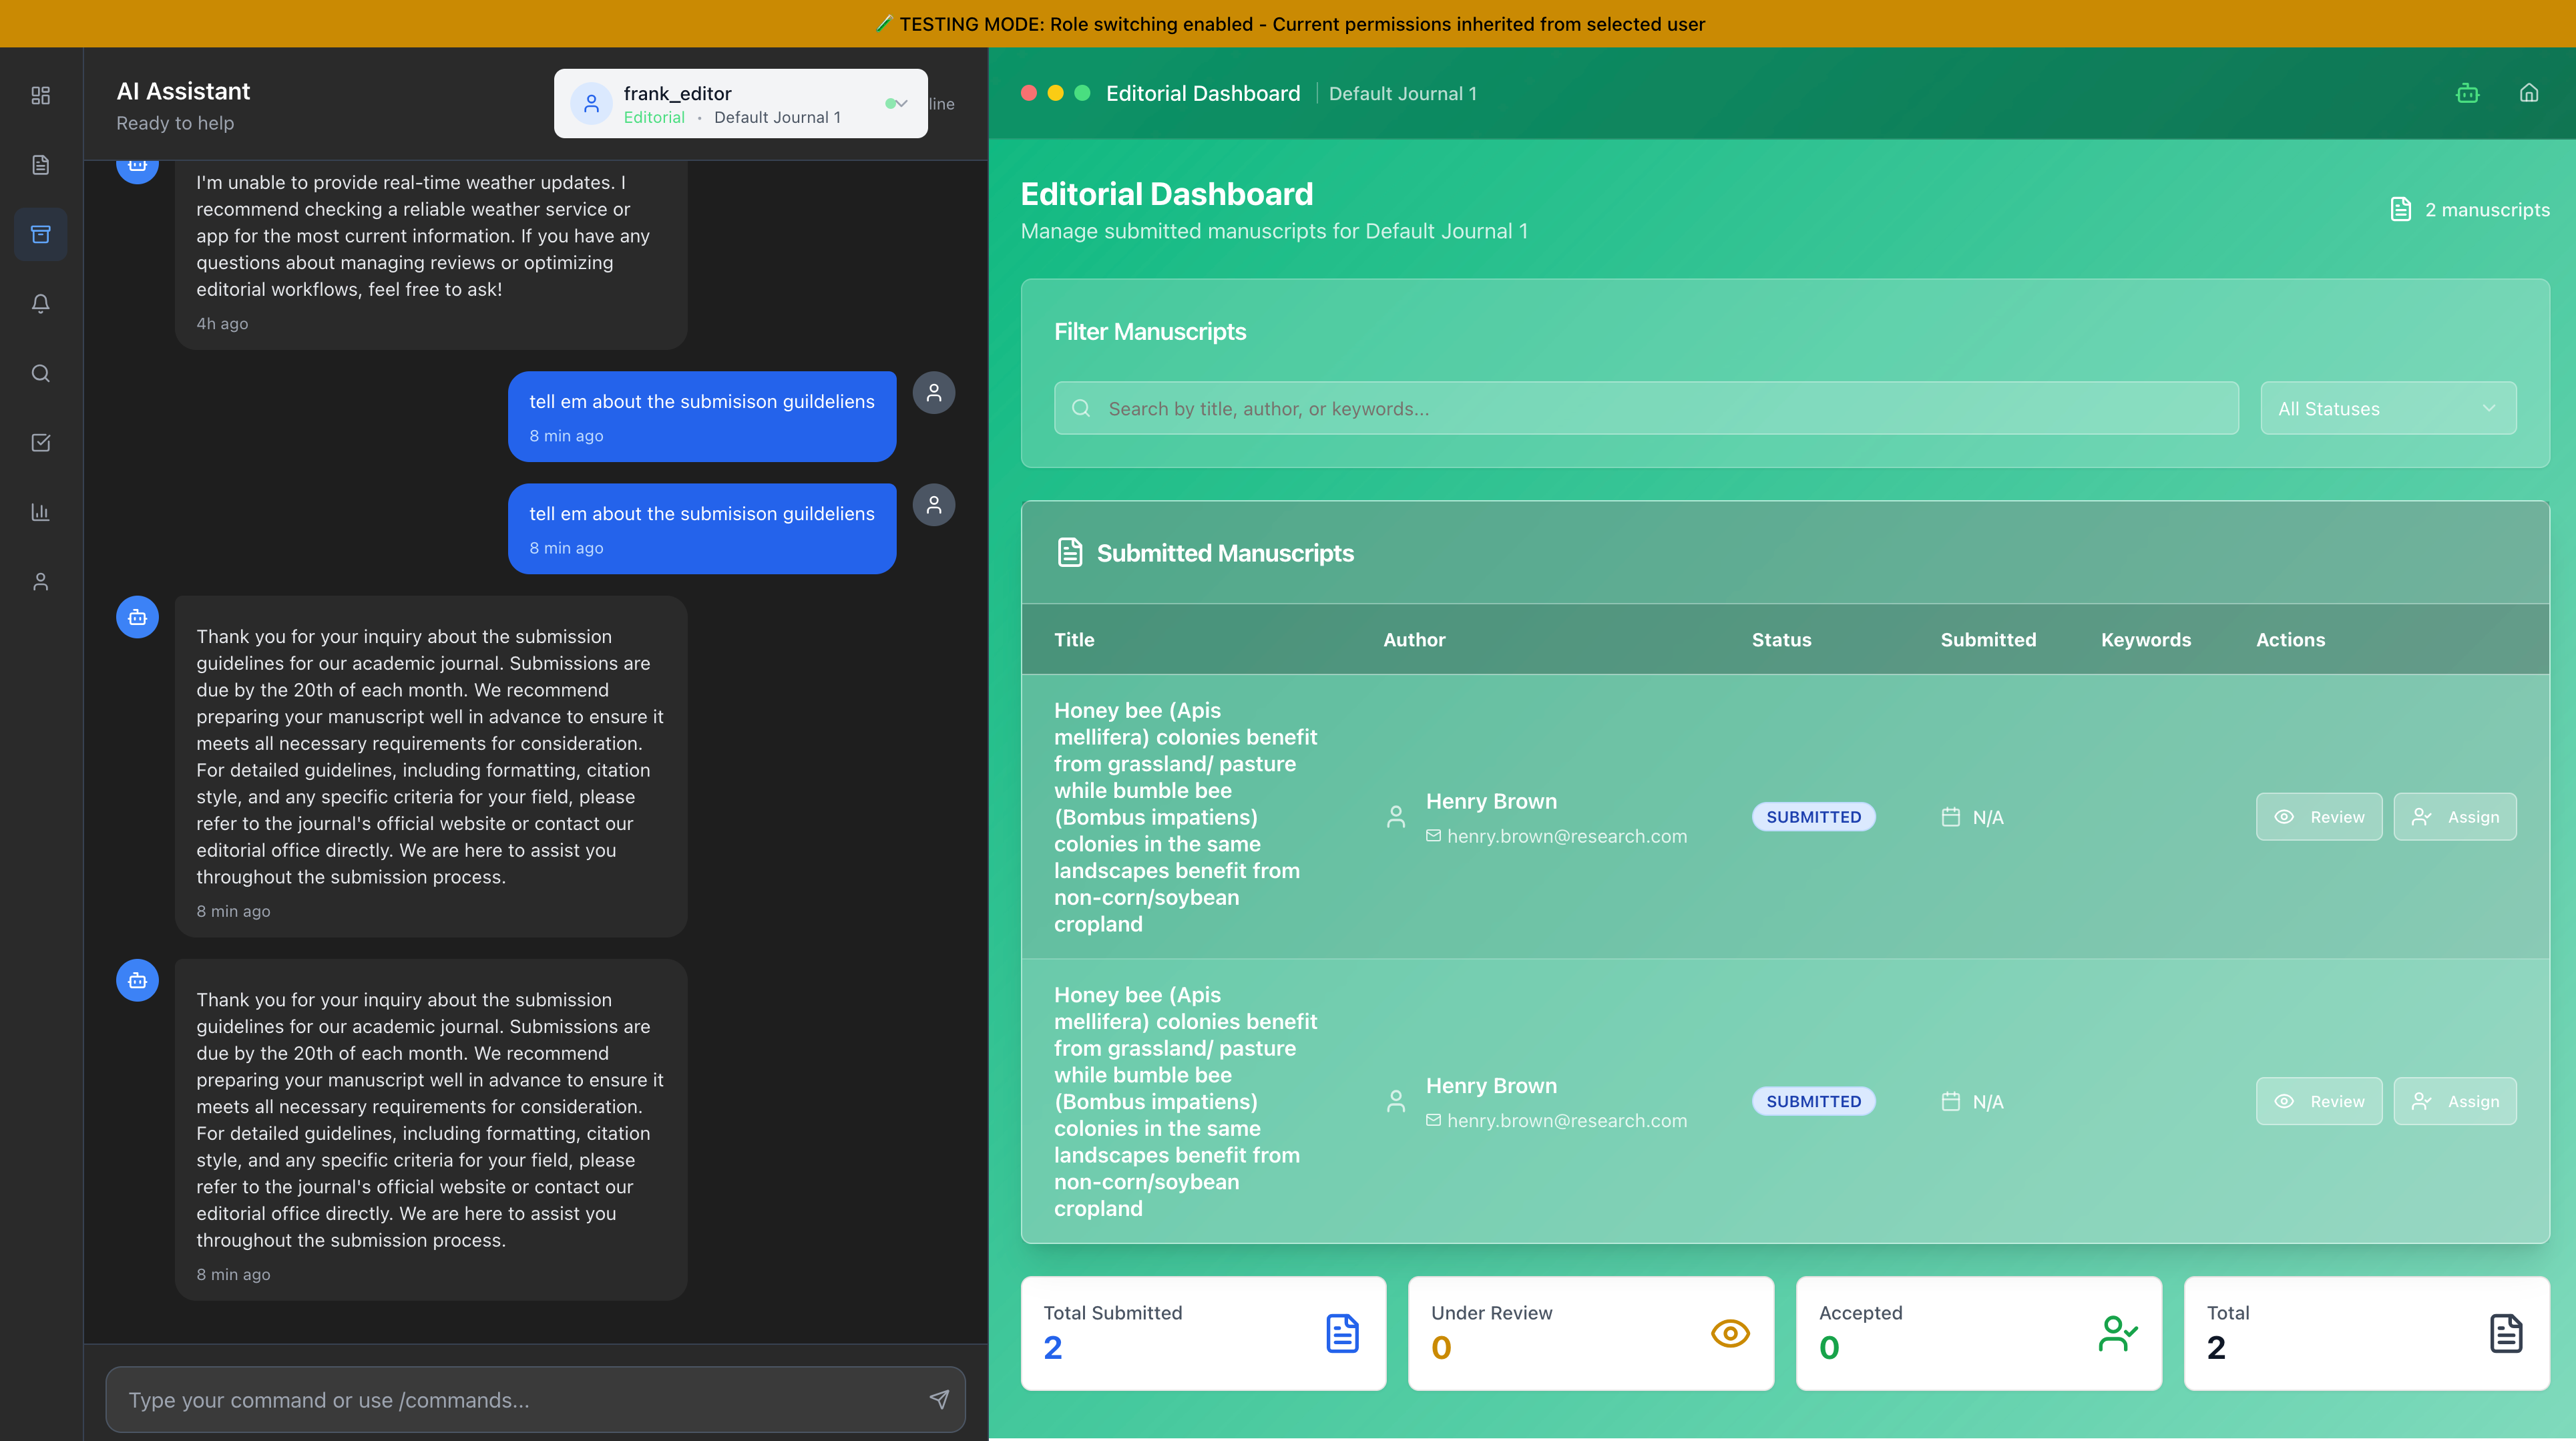This screenshot has height=1441, width=2576.
Task: Open the documents icon in sidebar
Action: click(x=41, y=165)
